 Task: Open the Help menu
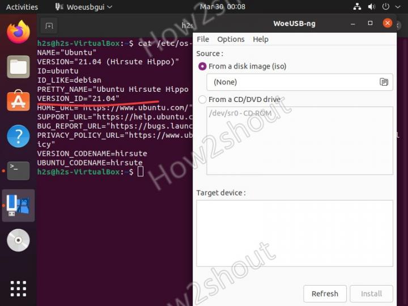[x=261, y=39]
